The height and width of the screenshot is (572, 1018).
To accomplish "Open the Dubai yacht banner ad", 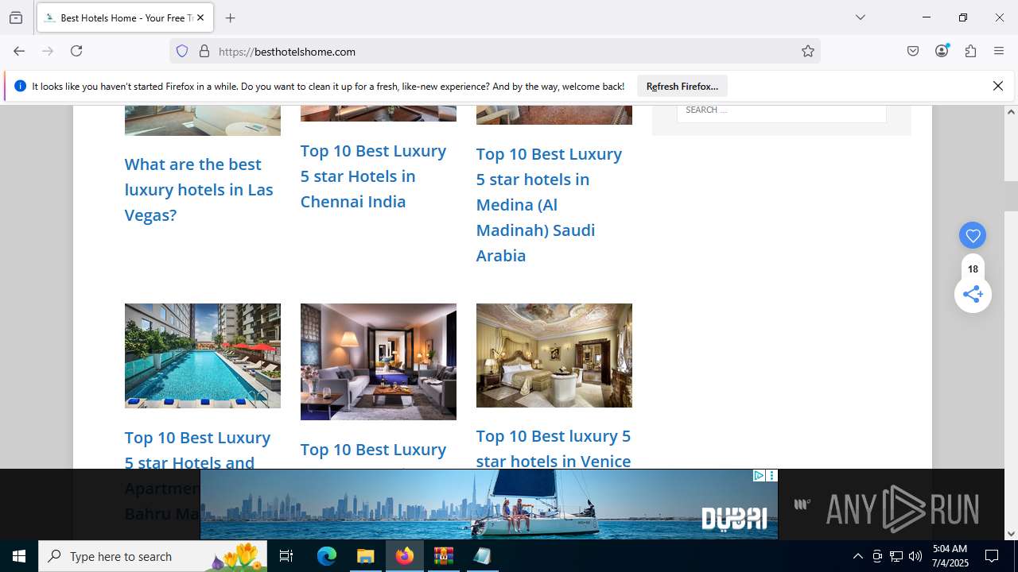I will pos(488,504).
